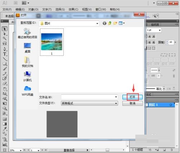Select image thumbnail named 1
This screenshot has width=180, height=153.
(x=52, y=42)
